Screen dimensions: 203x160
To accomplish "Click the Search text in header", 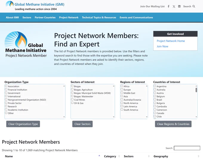I will (x=187, y=6).
